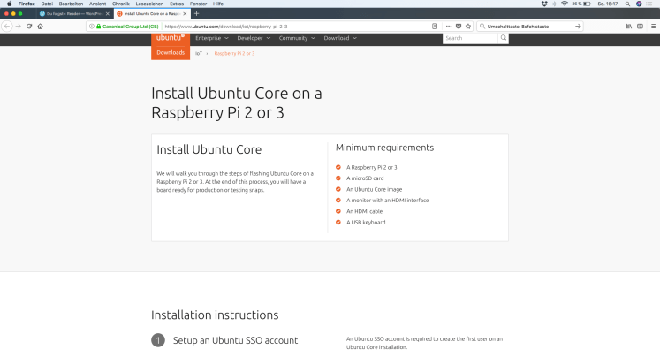Bookmark this page with the star icon

click(468, 27)
